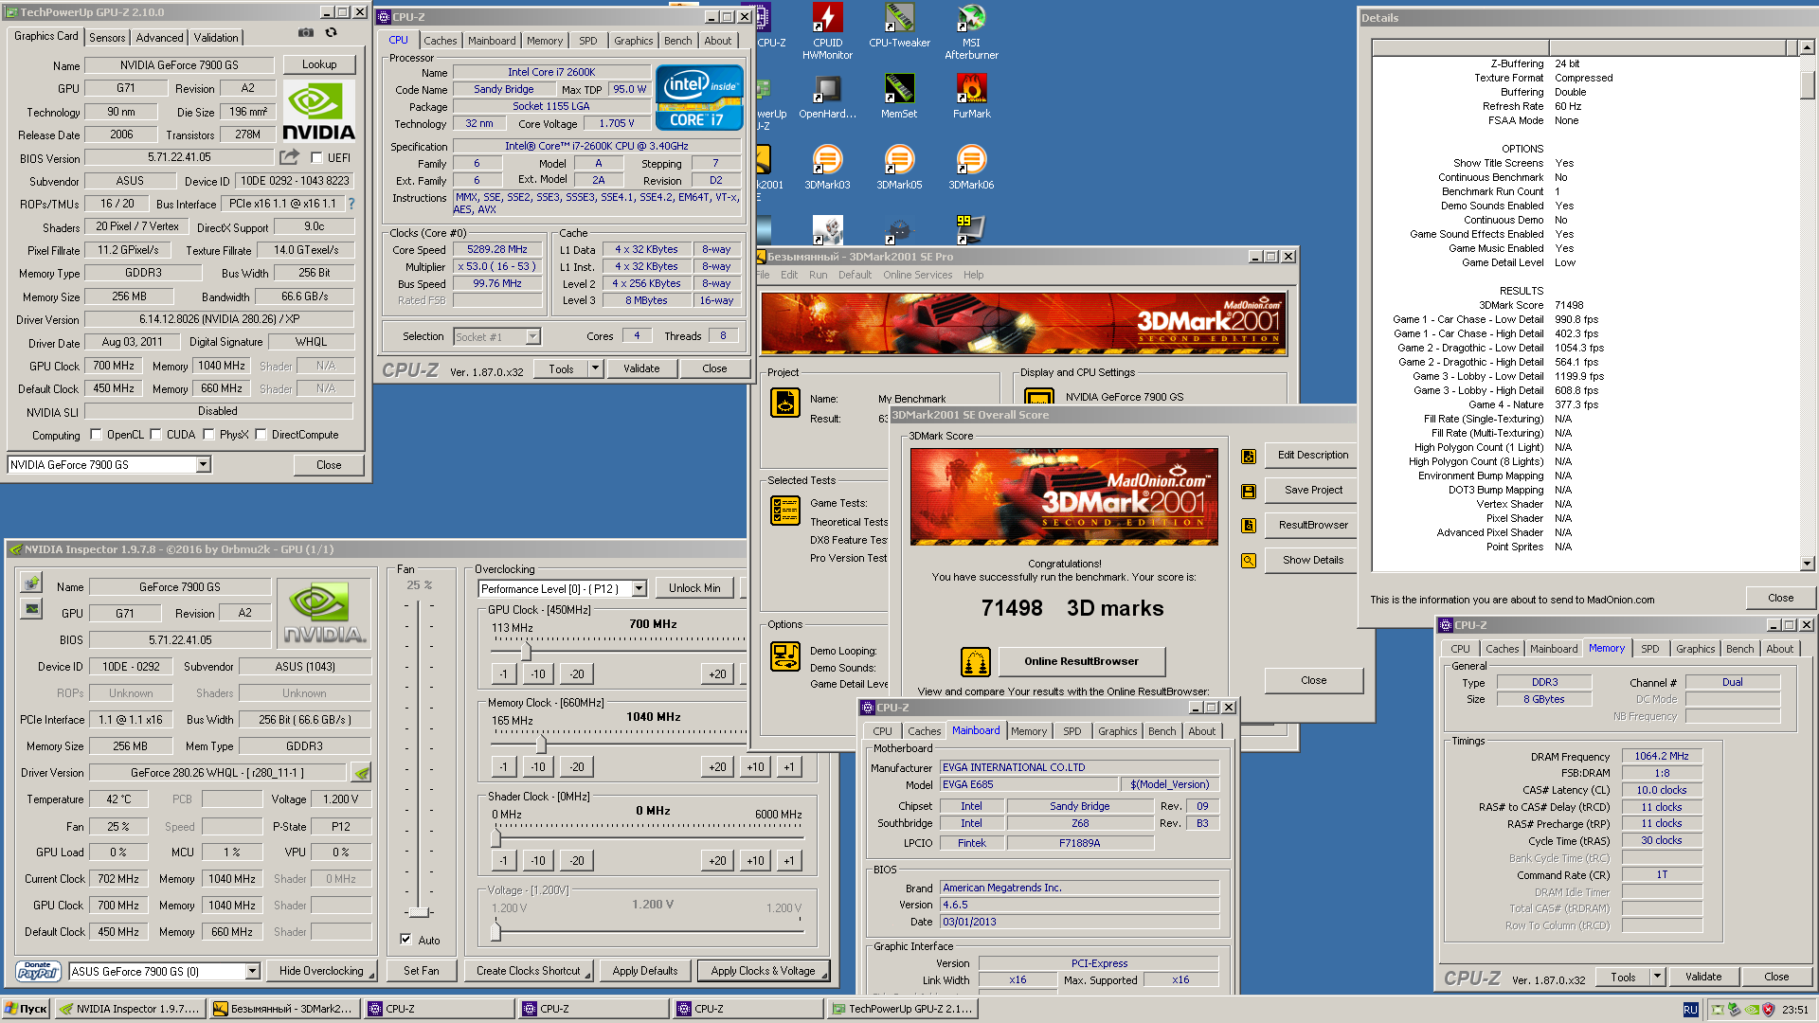The width and height of the screenshot is (1819, 1023).
Task: Click the Show Details magnifier icon
Action: point(1249,561)
